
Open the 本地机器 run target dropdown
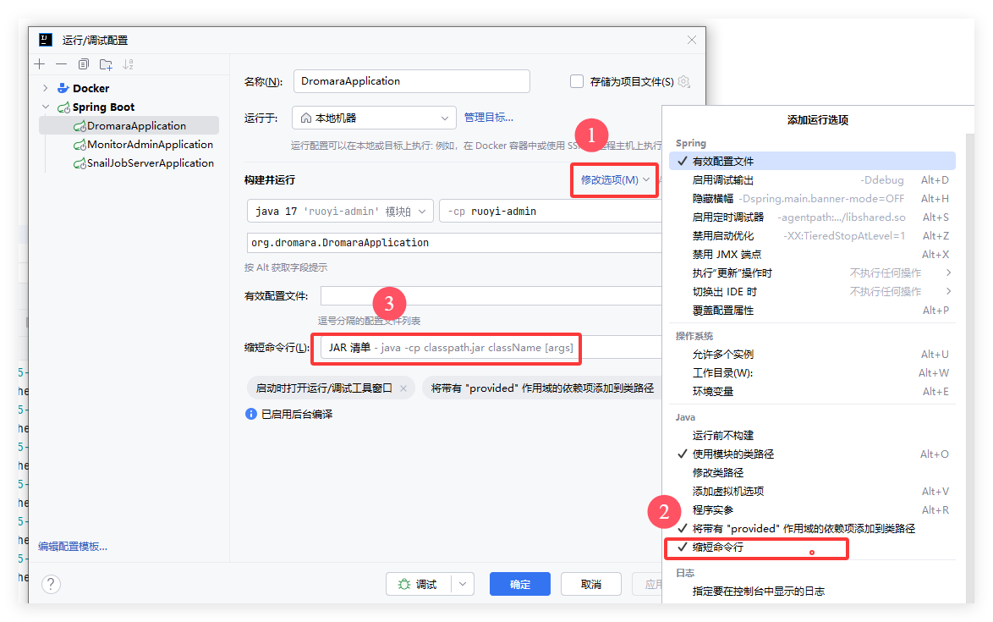point(374,118)
